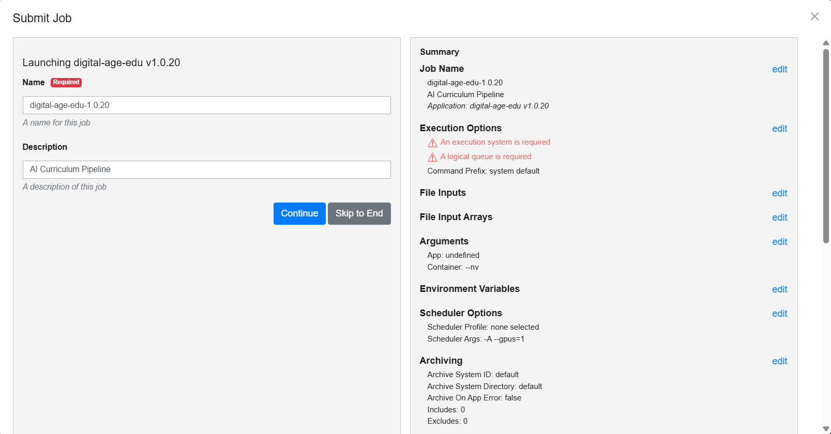Screen dimensions: 831x434
Task: Click 'A logical queue is required' message
Action: (x=486, y=157)
